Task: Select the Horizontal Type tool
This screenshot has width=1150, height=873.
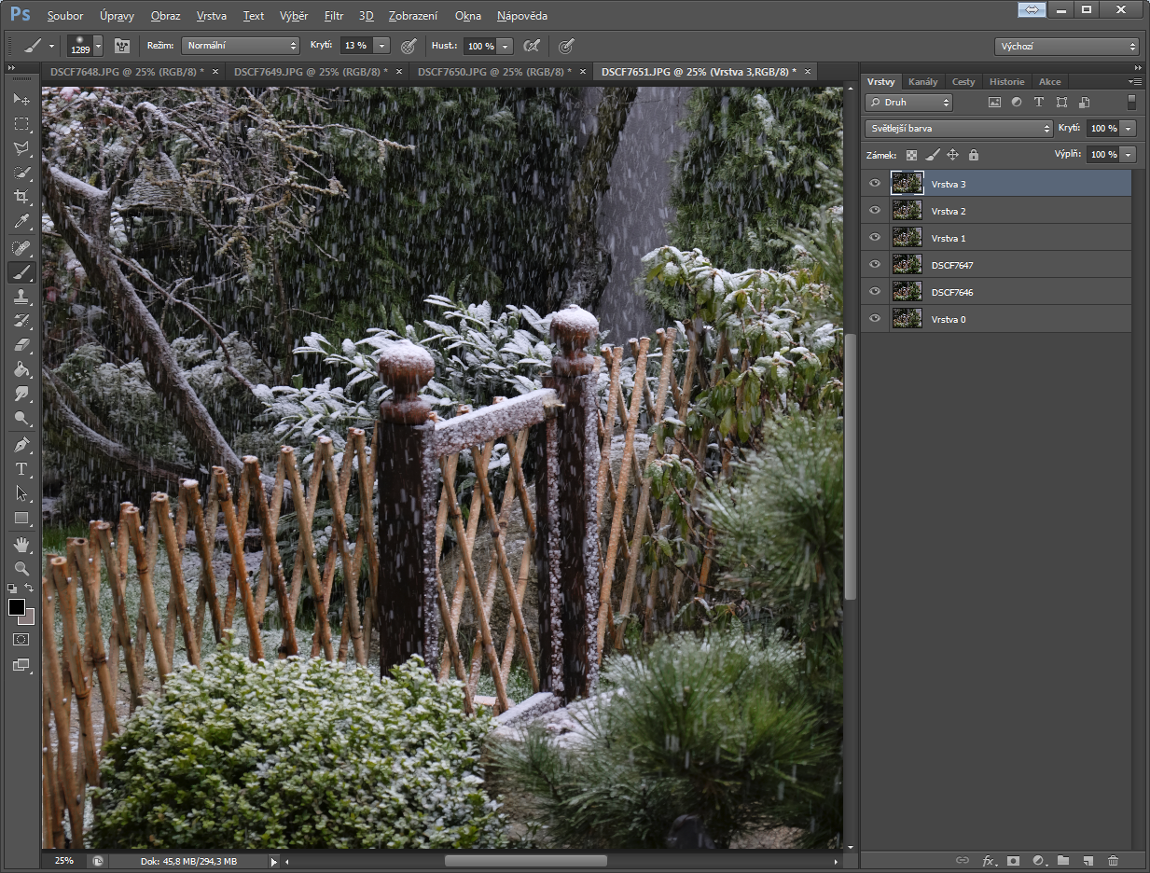Action: pos(21,469)
